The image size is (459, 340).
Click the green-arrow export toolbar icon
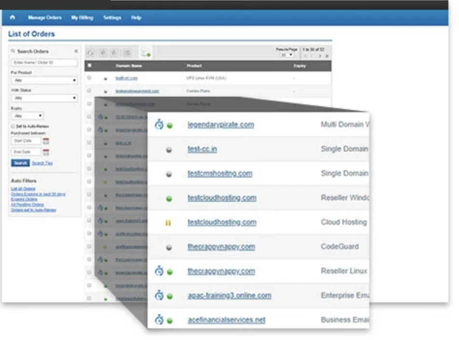146,53
